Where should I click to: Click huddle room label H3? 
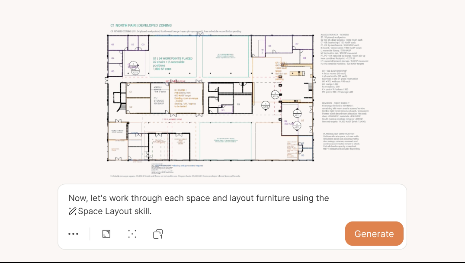tap(302, 155)
